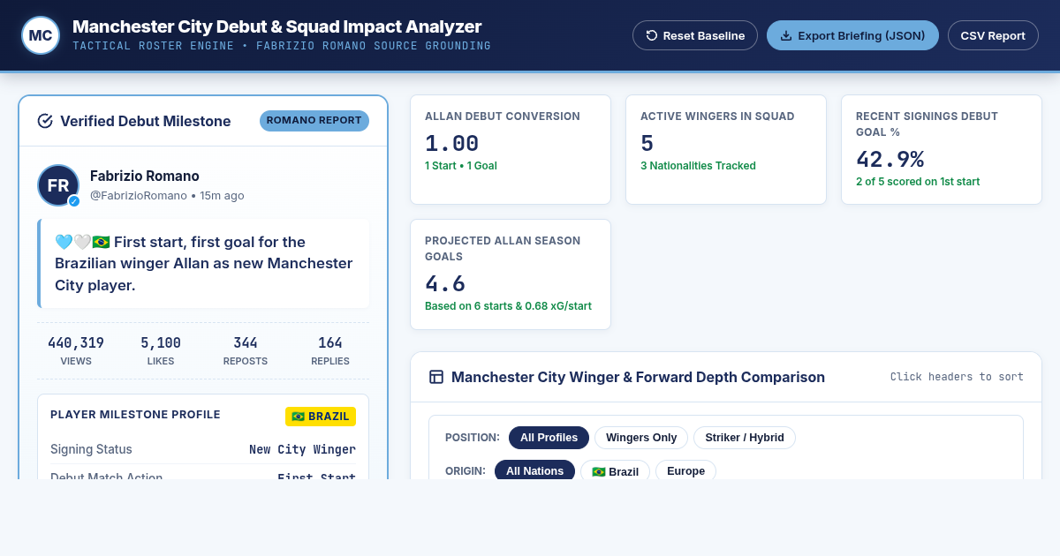Click the 3 Nationalities Tracked text
This screenshot has height=556, width=1060.
point(698,165)
